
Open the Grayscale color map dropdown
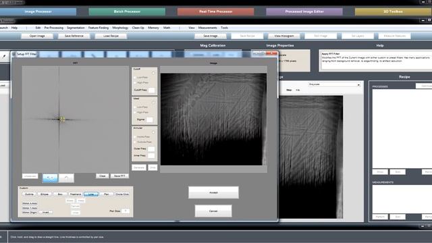pos(335,84)
